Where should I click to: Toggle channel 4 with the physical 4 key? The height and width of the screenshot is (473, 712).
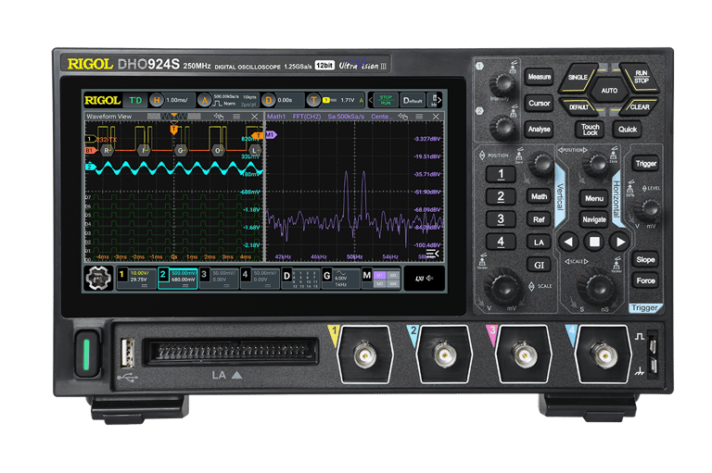click(501, 242)
